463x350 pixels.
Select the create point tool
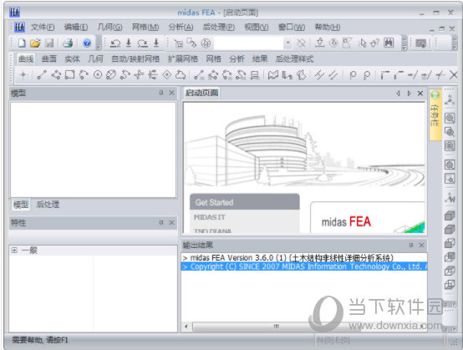23,75
